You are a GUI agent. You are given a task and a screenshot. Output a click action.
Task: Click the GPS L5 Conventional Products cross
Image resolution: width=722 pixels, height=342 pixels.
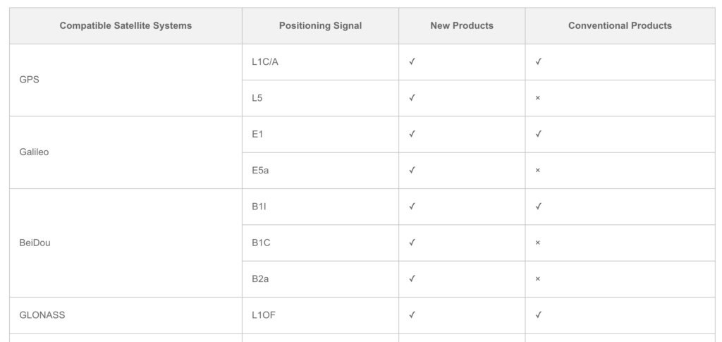tap(538, 98)
